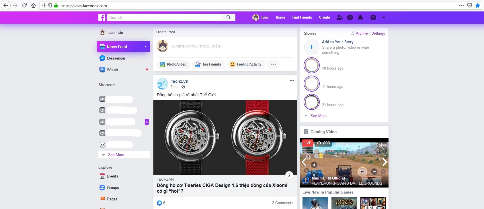484x209 pixels.
Task: Open Techz.vn page link
Action: coord(179,81)
